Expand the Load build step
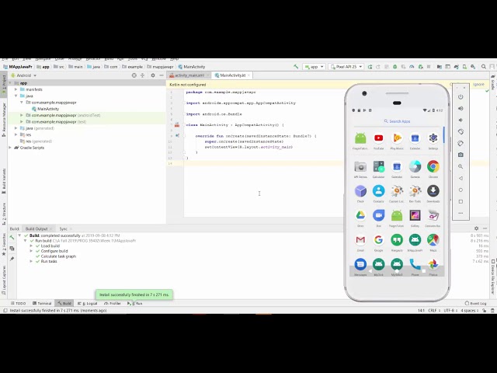The width and height of the screenshot is (497, 373). 31,246
